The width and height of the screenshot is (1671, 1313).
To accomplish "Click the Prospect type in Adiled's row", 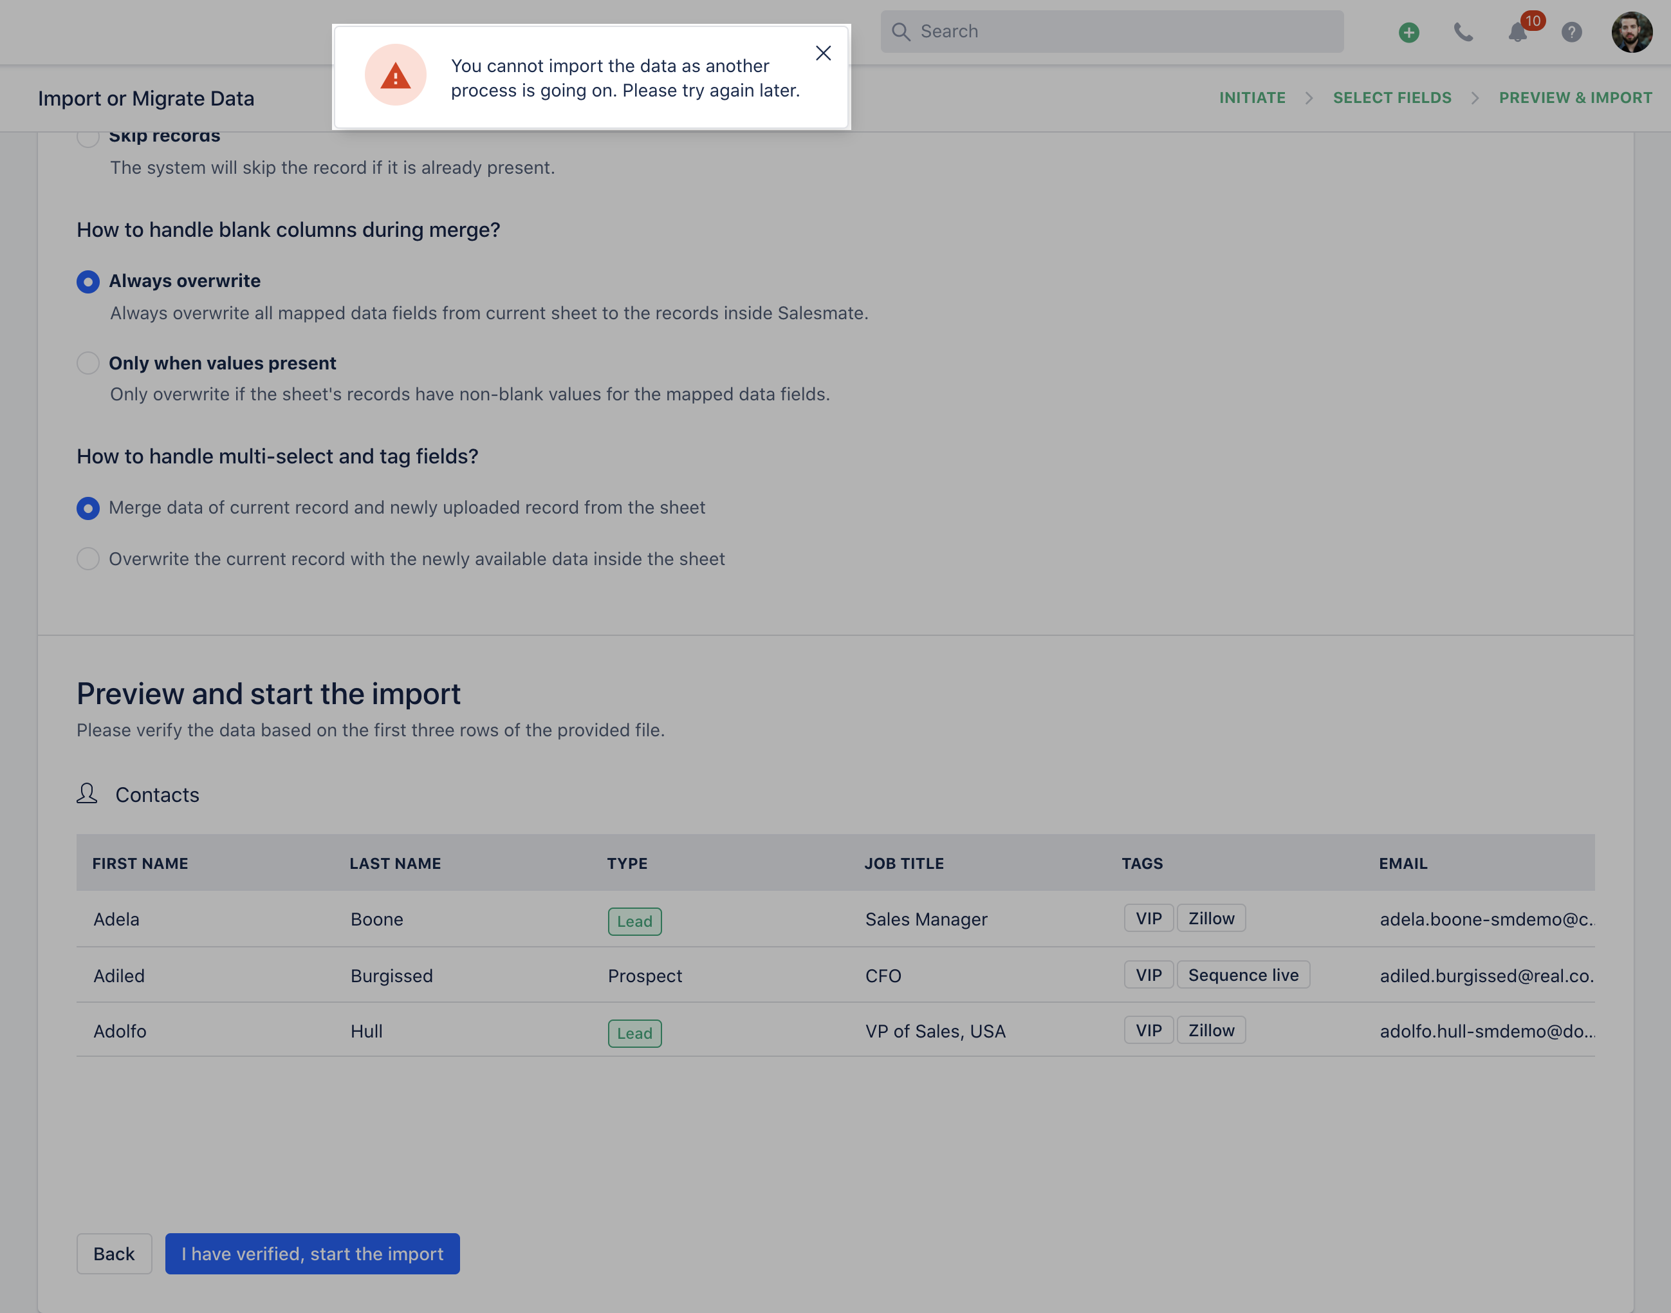I will 645,976.
